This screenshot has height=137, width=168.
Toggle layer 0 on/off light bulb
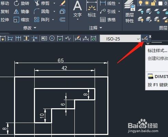141,3
